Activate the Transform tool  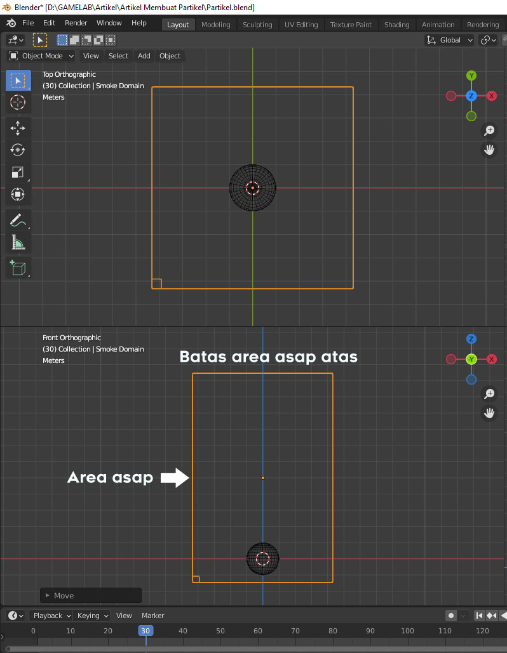pyautogui.click(x=18, y=194)
